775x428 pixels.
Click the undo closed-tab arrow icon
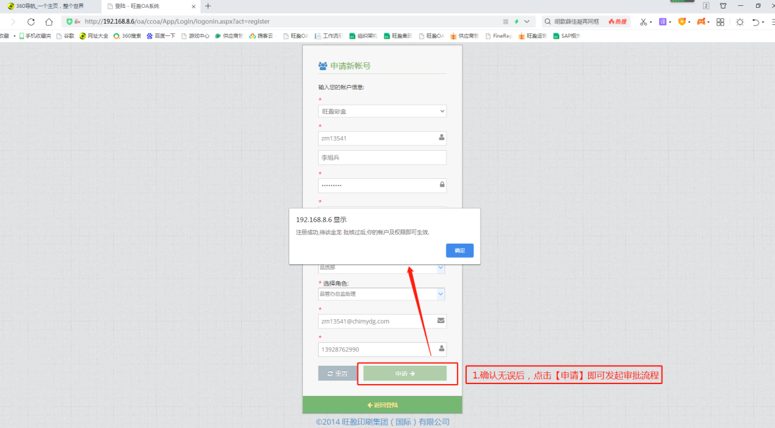tap(756, 22)
